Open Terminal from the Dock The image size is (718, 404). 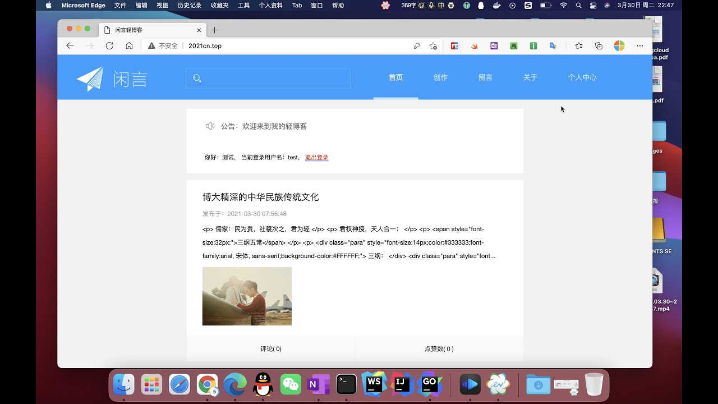point(346,384)
